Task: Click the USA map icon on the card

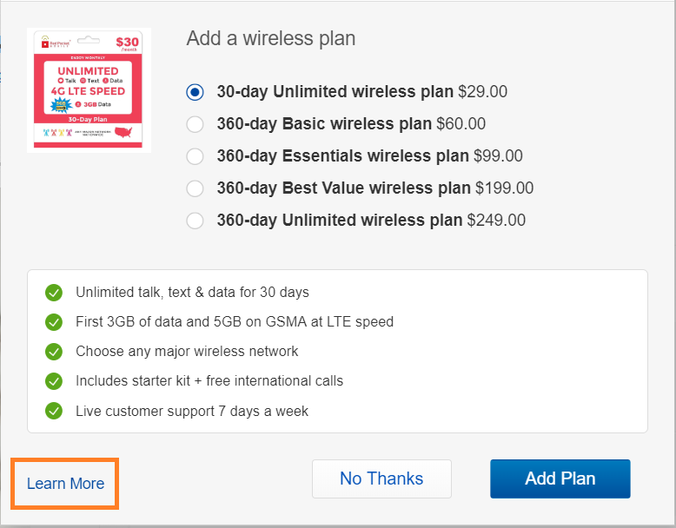Action: point(123,132)
